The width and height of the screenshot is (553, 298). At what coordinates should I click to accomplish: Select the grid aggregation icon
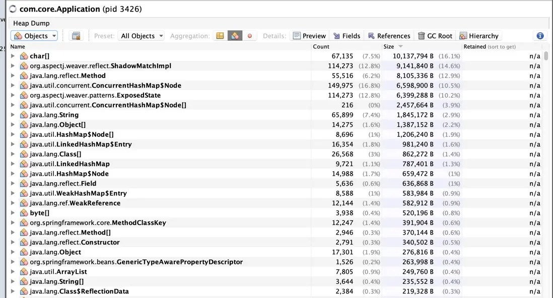coord(219,36)
